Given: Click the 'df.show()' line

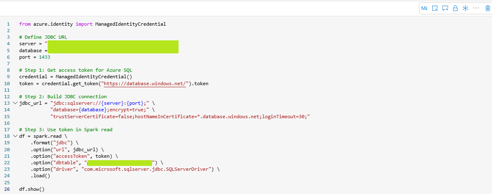Looking at the screenshot, I should point(32,189).
